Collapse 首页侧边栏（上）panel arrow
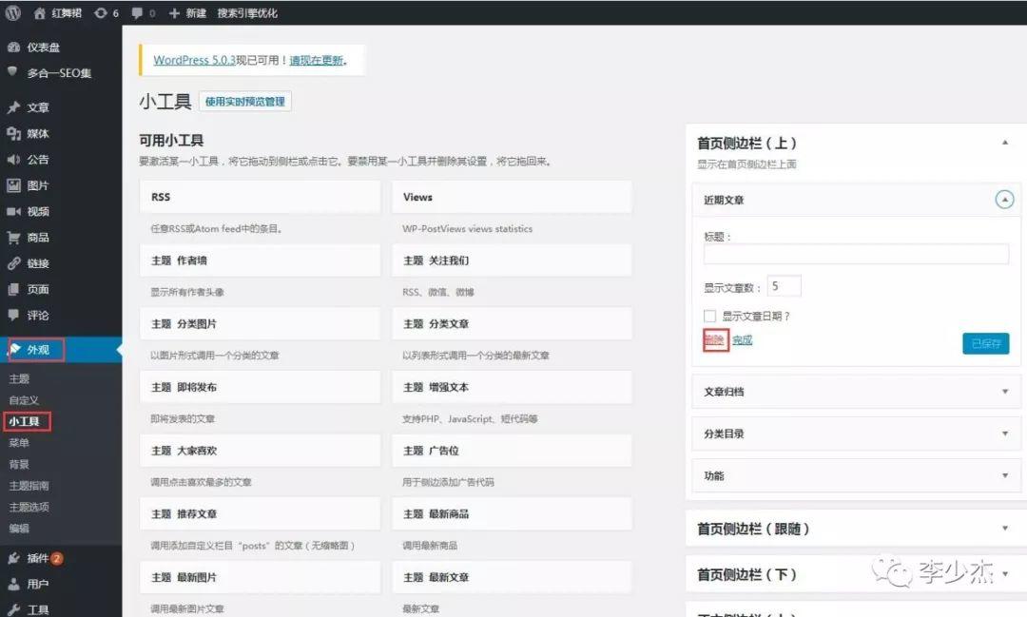This screenshot has width=1027, height=617. (x=1005, y=143)
